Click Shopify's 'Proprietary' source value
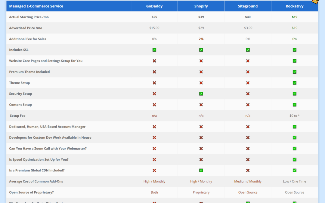Viewport: 325px width, 203px height. coord(201,192)
